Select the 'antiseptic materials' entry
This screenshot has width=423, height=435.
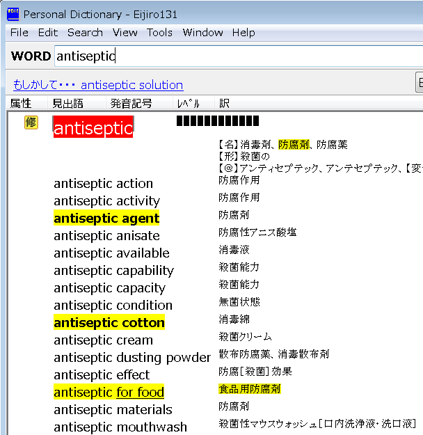pos(113,410)
